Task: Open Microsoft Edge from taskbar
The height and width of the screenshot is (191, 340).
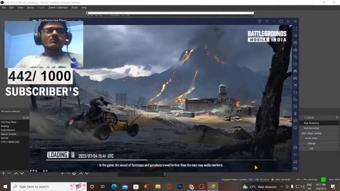Action: tap(114, 186)
